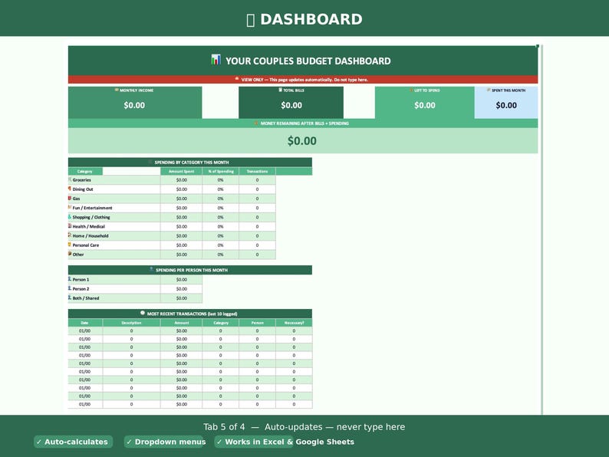Click the Fun / Entertainment row label
Image resolution: width=609 pixels, height=457 pixels.
click(x=92, y=208)
